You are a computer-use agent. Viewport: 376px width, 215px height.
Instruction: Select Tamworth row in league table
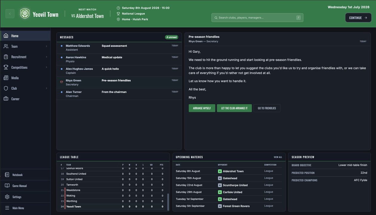tap(112, 185)
